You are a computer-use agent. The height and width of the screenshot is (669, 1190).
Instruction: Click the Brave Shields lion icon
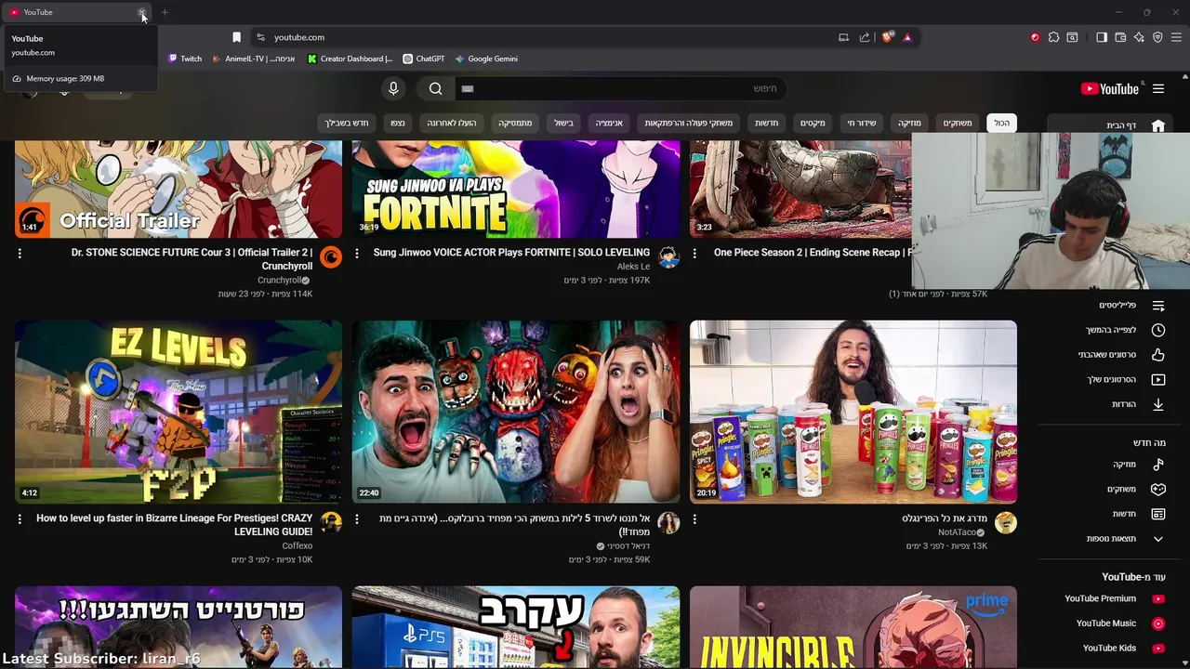pyautogui.click(x=888, y=37)
